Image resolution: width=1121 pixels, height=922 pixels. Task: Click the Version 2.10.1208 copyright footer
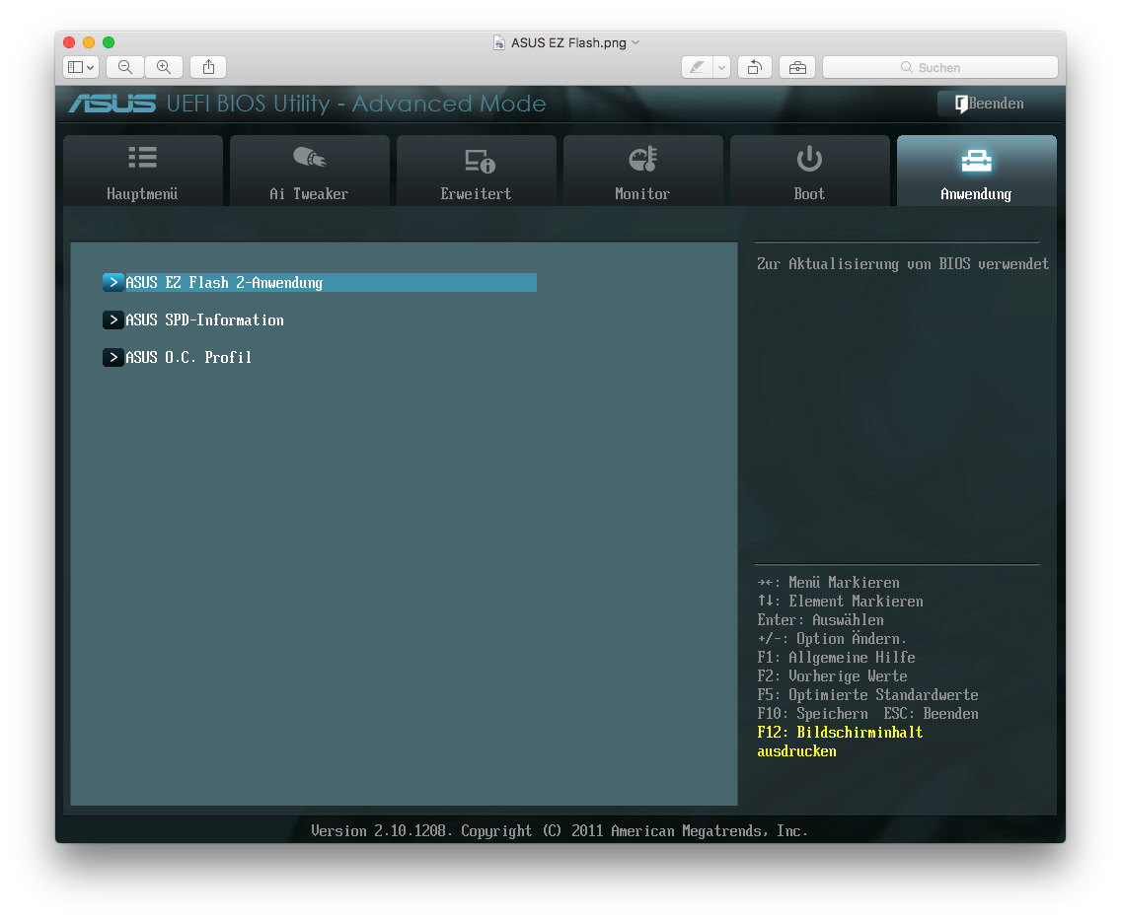coord(560,830)
